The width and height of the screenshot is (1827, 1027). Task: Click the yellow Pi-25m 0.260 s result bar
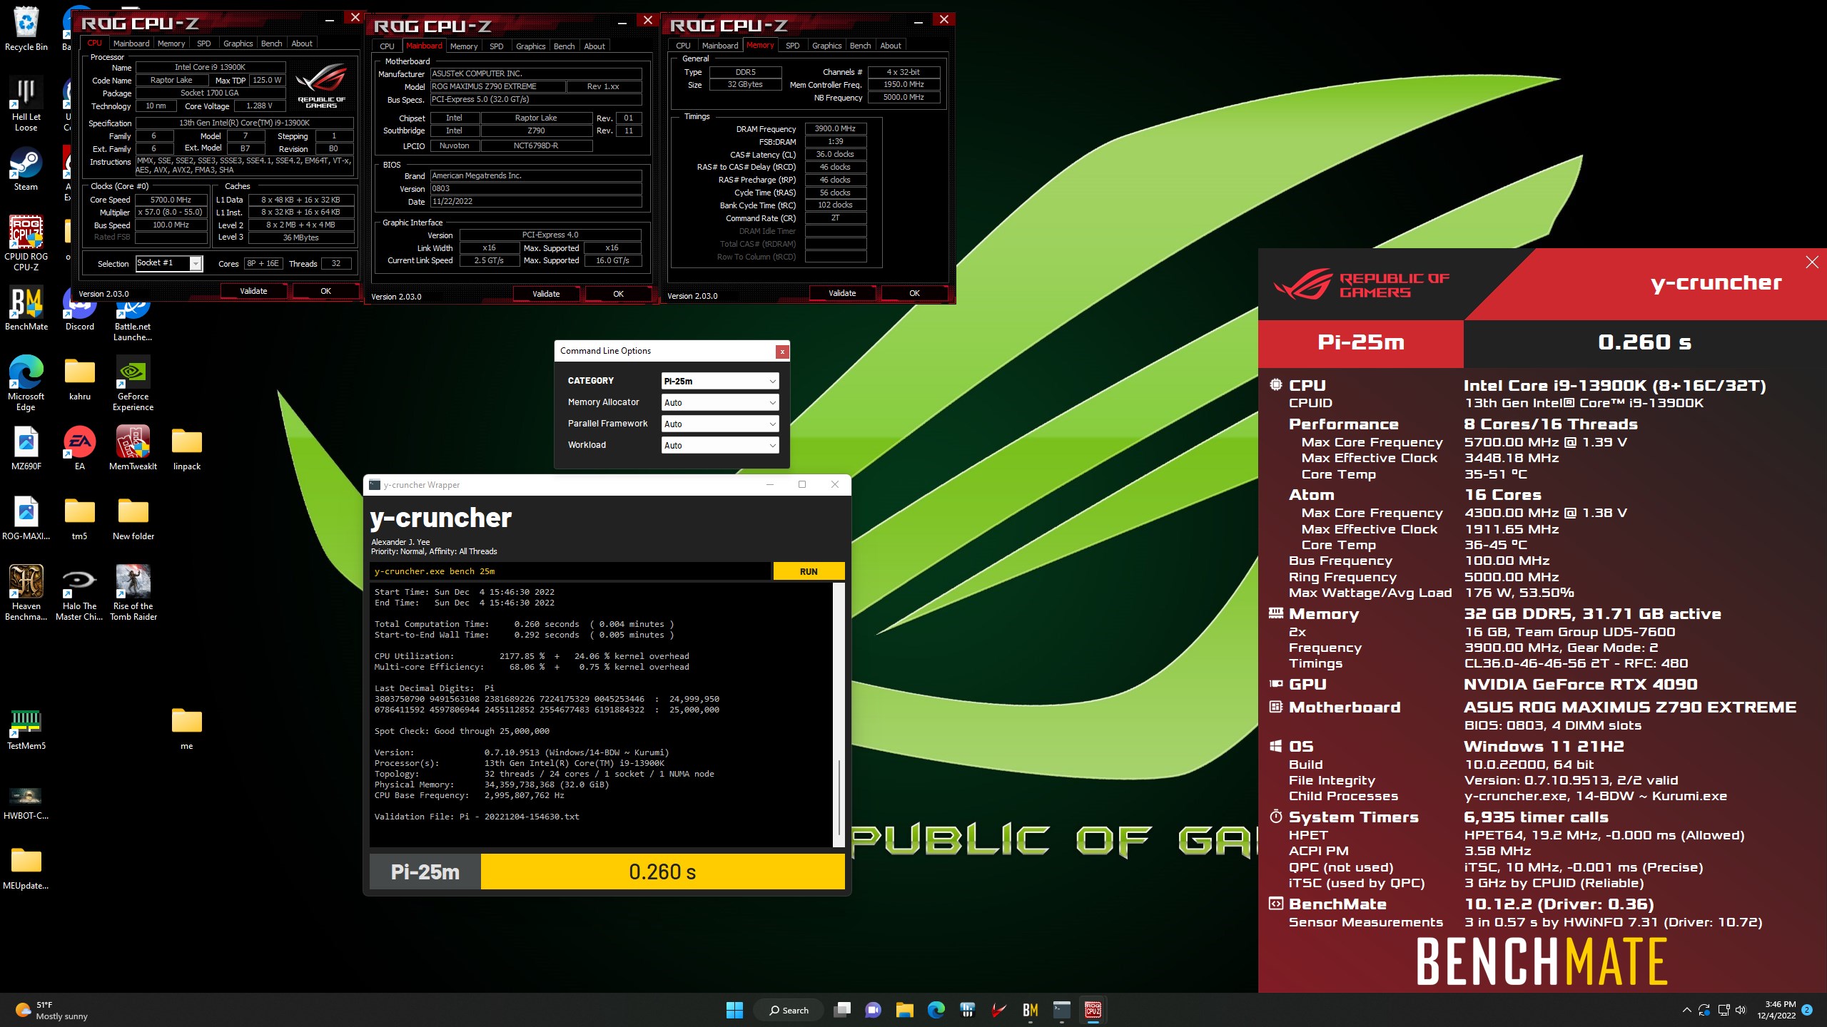click(662, 872)
